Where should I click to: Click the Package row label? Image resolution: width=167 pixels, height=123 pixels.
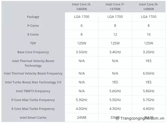[33, 17]
